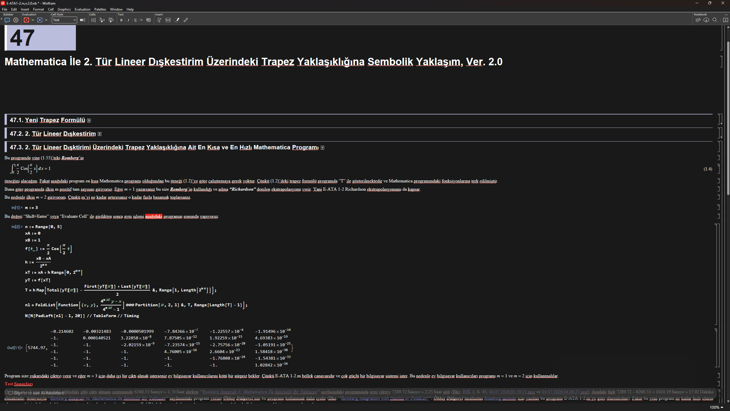Open the Window menu
Screen dimensions: 730x411
(x=116, y=9)
